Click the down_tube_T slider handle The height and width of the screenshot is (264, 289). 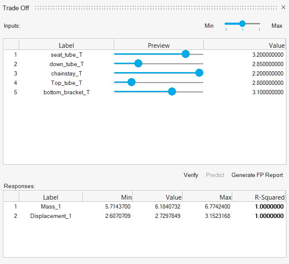[x=138, y=64]
